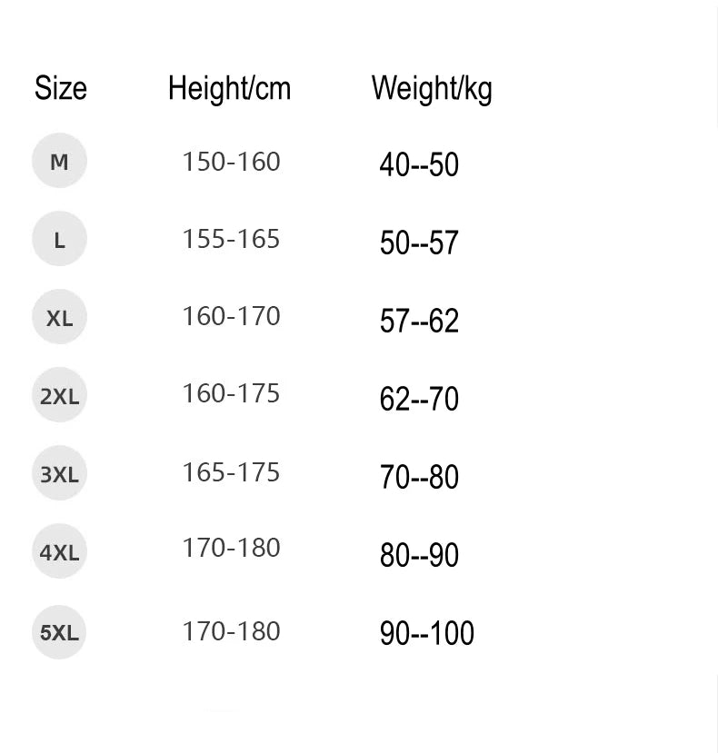Viewport: 718px width, 753px height.
Task: Click the 3XL size circle
Action: click(x=59, y=473)
